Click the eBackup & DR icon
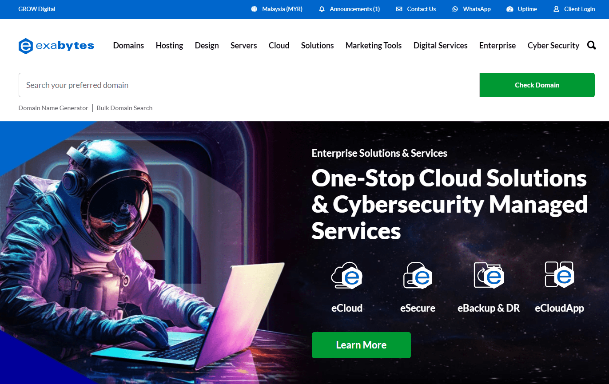The image size is (609, 384). click(489, 275)
